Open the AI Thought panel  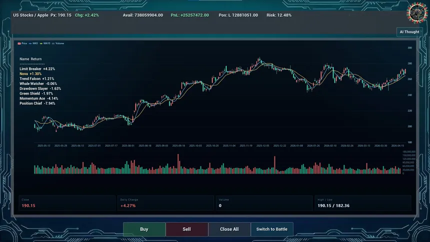point(409,32)
